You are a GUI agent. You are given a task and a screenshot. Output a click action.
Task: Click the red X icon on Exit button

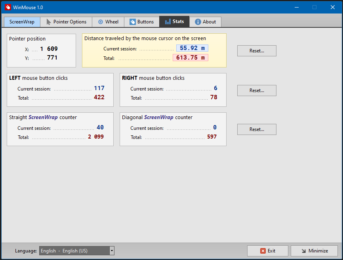263,251
